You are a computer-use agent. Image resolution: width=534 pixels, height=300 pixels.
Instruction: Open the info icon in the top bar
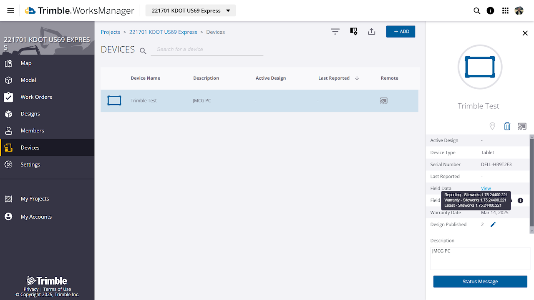(491, 11)
